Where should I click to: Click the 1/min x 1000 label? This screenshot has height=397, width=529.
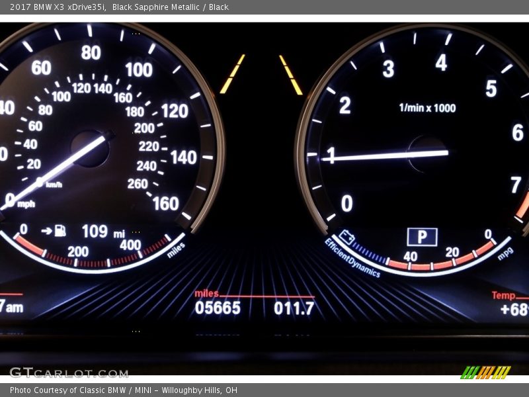pyautogui.click(x=427, y=108)
